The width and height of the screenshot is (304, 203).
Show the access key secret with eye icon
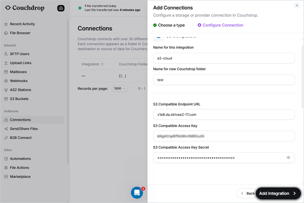coord(288,158)
